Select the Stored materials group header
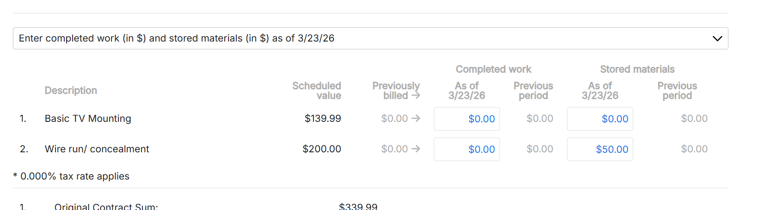The width and height of the screenshot is (758, 210). (637, 69)
